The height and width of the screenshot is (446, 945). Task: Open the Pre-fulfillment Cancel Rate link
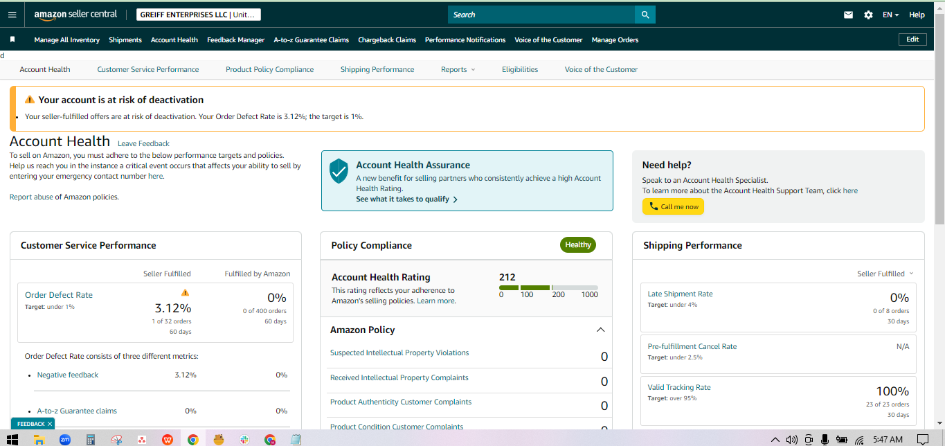tap(692, 346)
